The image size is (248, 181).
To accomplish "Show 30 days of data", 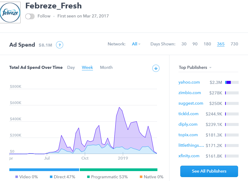I will pyautogui.click(x=184, y=44).
